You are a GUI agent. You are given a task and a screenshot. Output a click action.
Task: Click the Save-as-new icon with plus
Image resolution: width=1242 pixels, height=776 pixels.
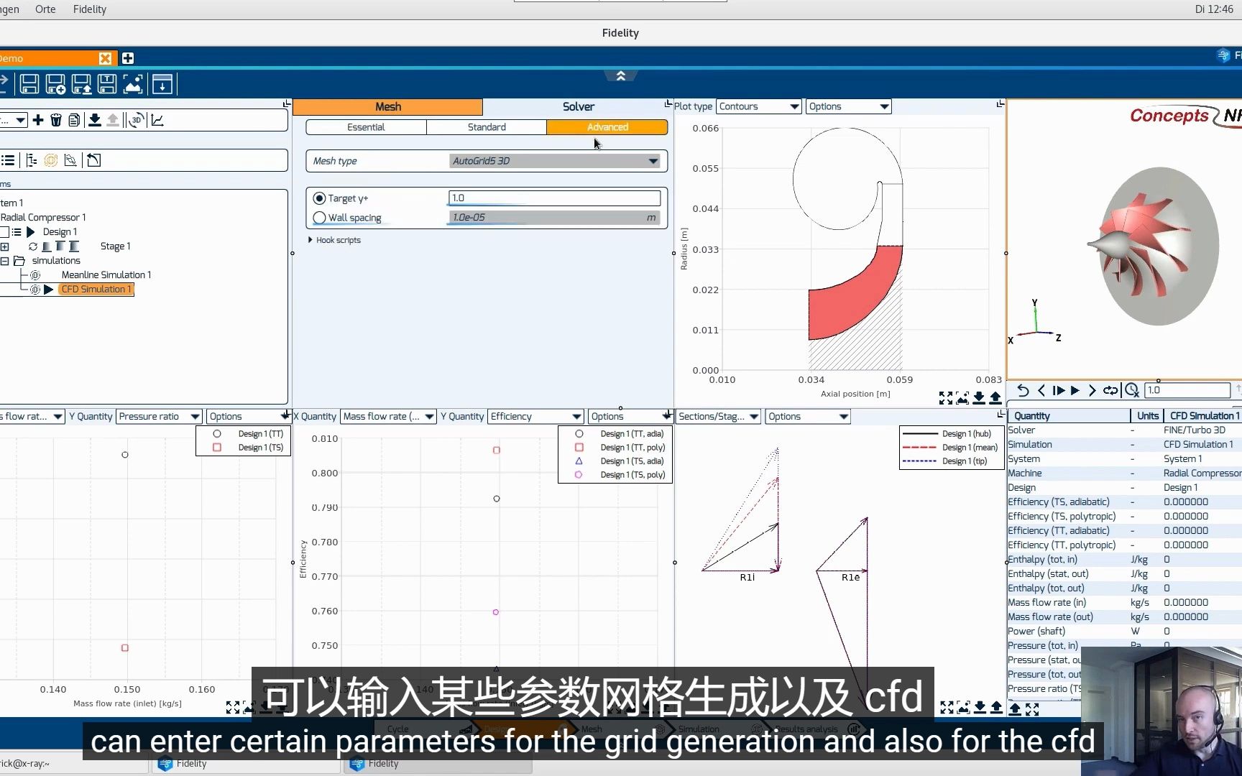(x=55, y=85)
